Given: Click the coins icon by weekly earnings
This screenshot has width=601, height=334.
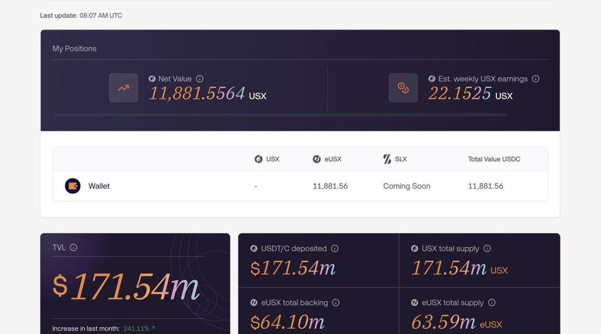Looking at the screenshot, I should 403,88.
